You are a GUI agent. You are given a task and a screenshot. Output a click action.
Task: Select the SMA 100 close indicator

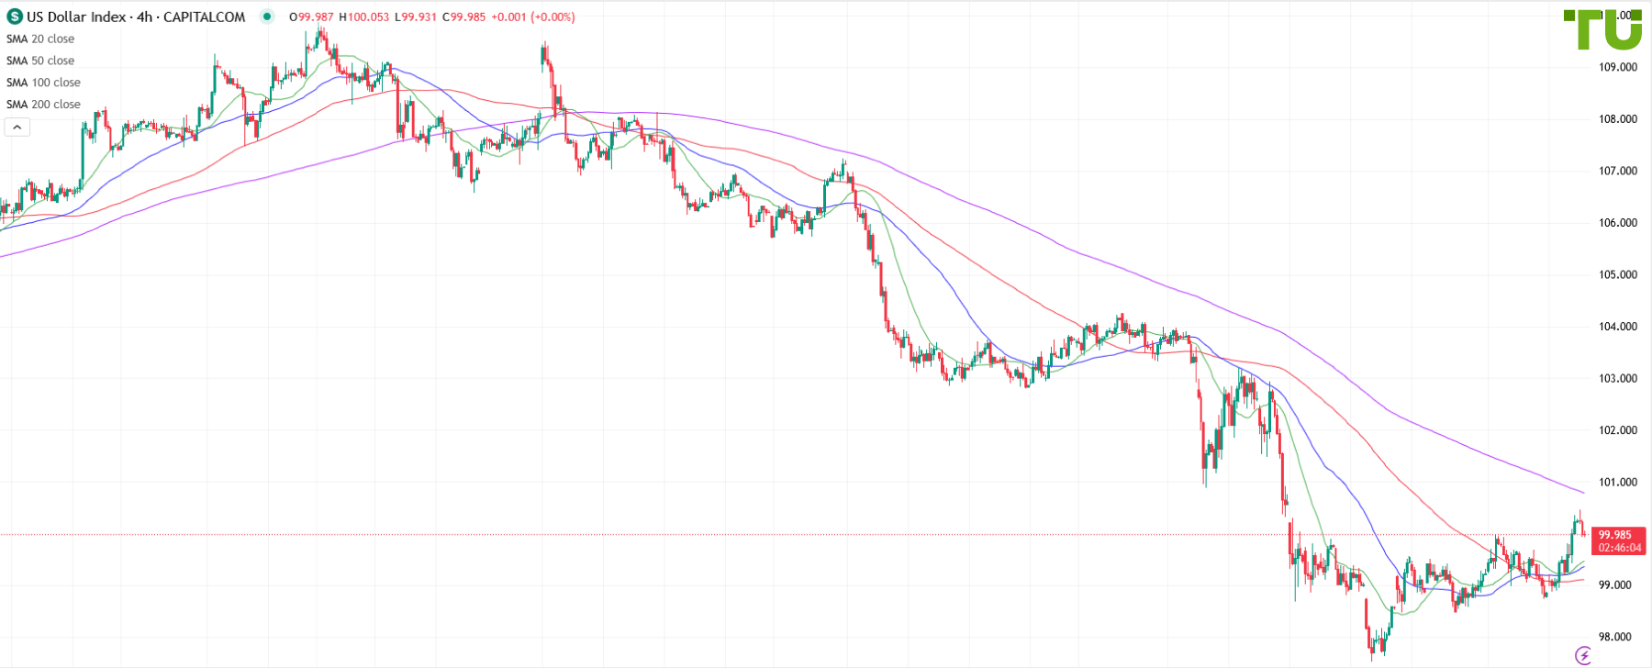43,83
